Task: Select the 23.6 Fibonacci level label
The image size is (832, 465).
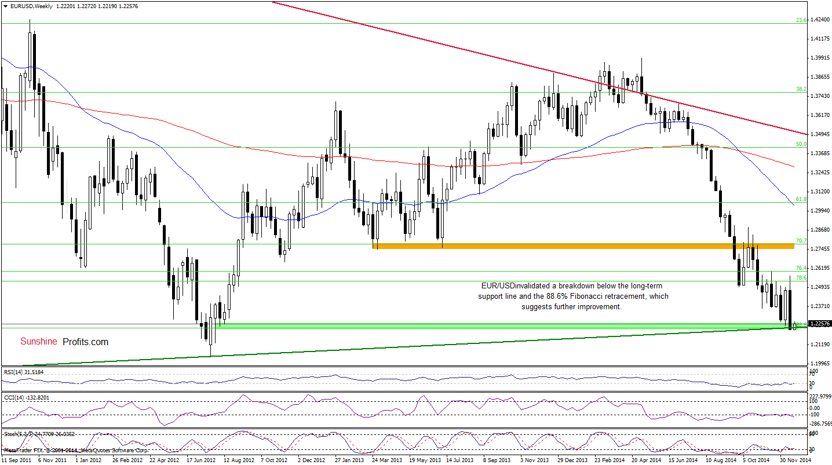Action: click(x=801, y=20)
